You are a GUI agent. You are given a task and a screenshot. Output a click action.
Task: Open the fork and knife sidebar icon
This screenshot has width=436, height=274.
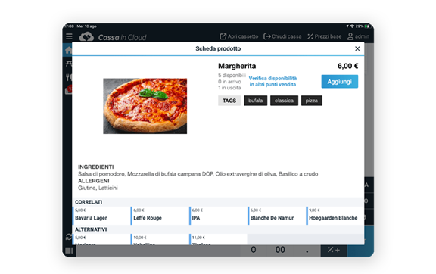coord(69,77)
